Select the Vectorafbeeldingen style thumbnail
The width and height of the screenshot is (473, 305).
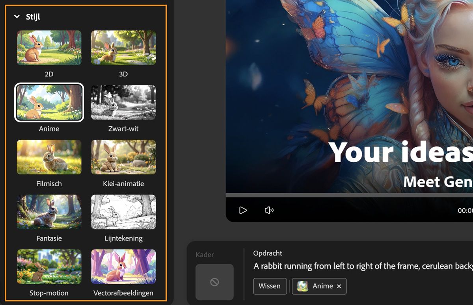pyautogui.click(x=123, y=266)
